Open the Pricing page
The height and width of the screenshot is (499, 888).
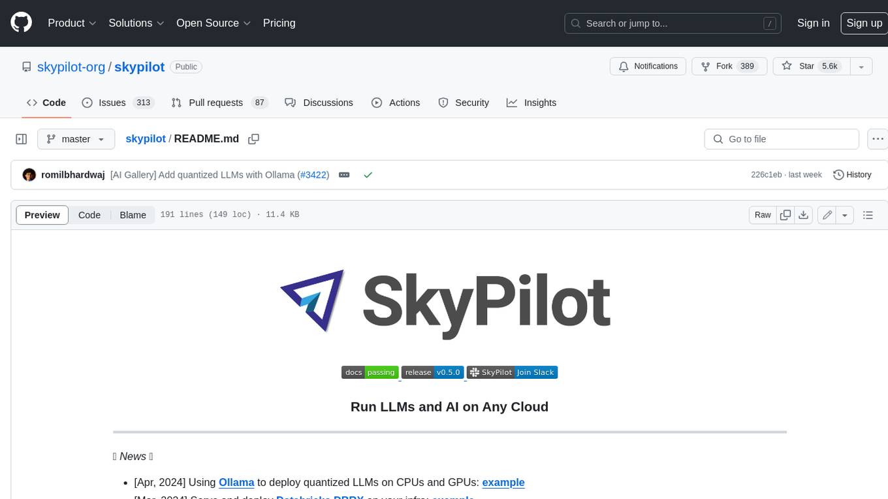pyautogui.click(x=279, y=23)
